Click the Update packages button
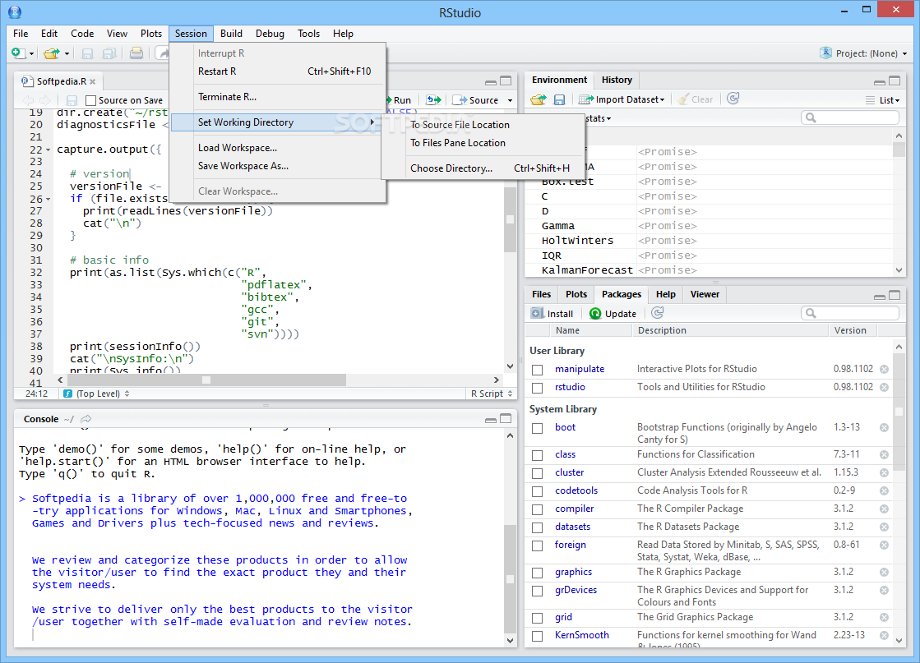 [613, 314]
